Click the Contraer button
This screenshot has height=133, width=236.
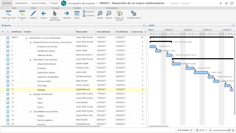click(89, 16)
